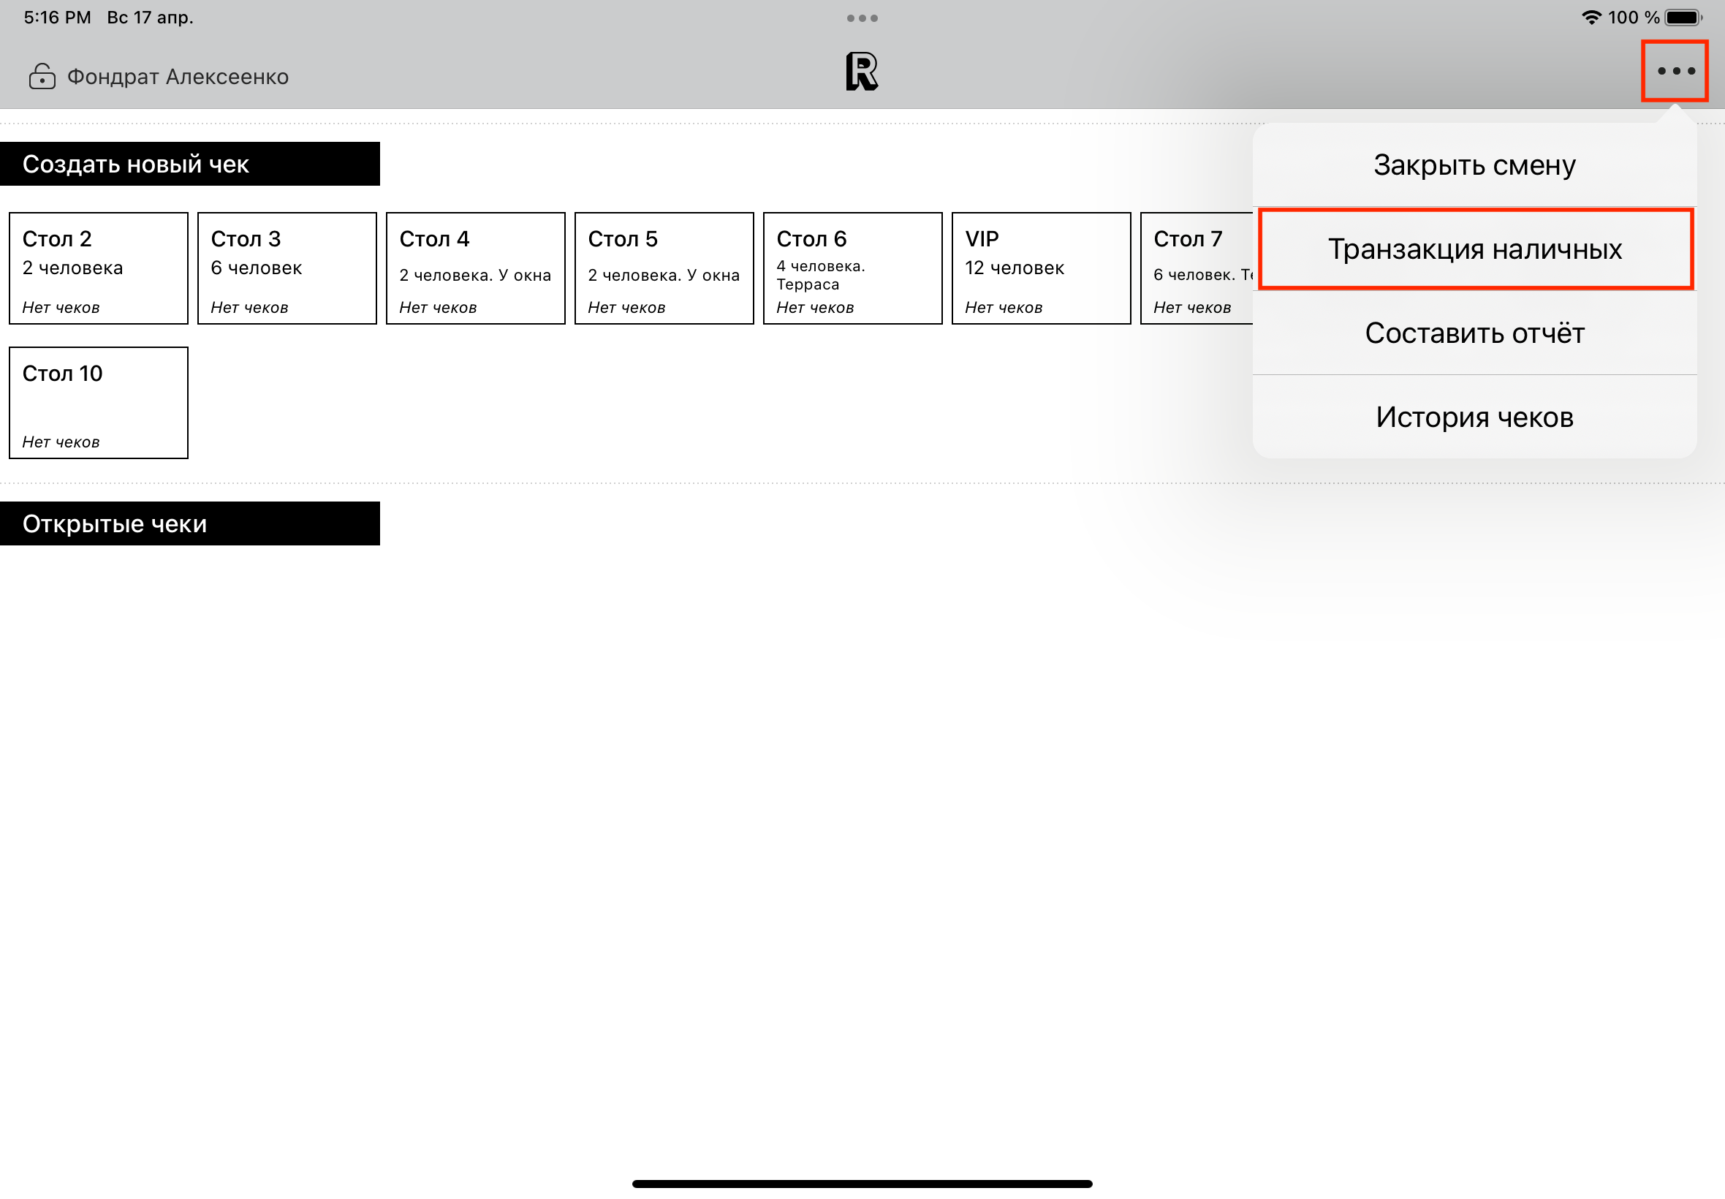
Task: Tap the Wi-Fi status icon
Action: pos(1591,18)
